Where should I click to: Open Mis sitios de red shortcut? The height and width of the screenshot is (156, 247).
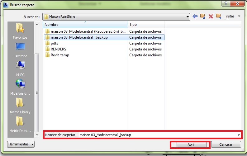20,87
